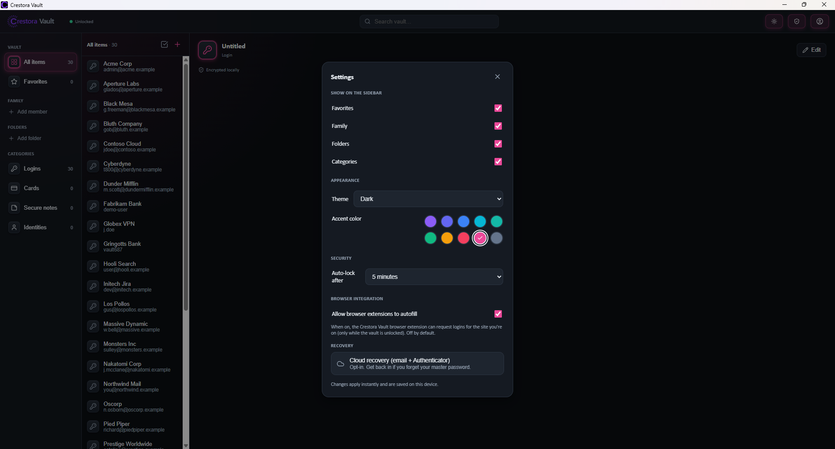Viewport: 835px width, 449px height.
Task: Click the Secure notes icon
Action: click(x=14, y=208)
